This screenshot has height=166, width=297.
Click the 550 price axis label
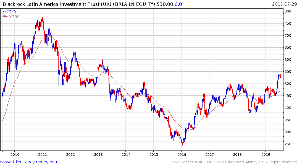288,72
